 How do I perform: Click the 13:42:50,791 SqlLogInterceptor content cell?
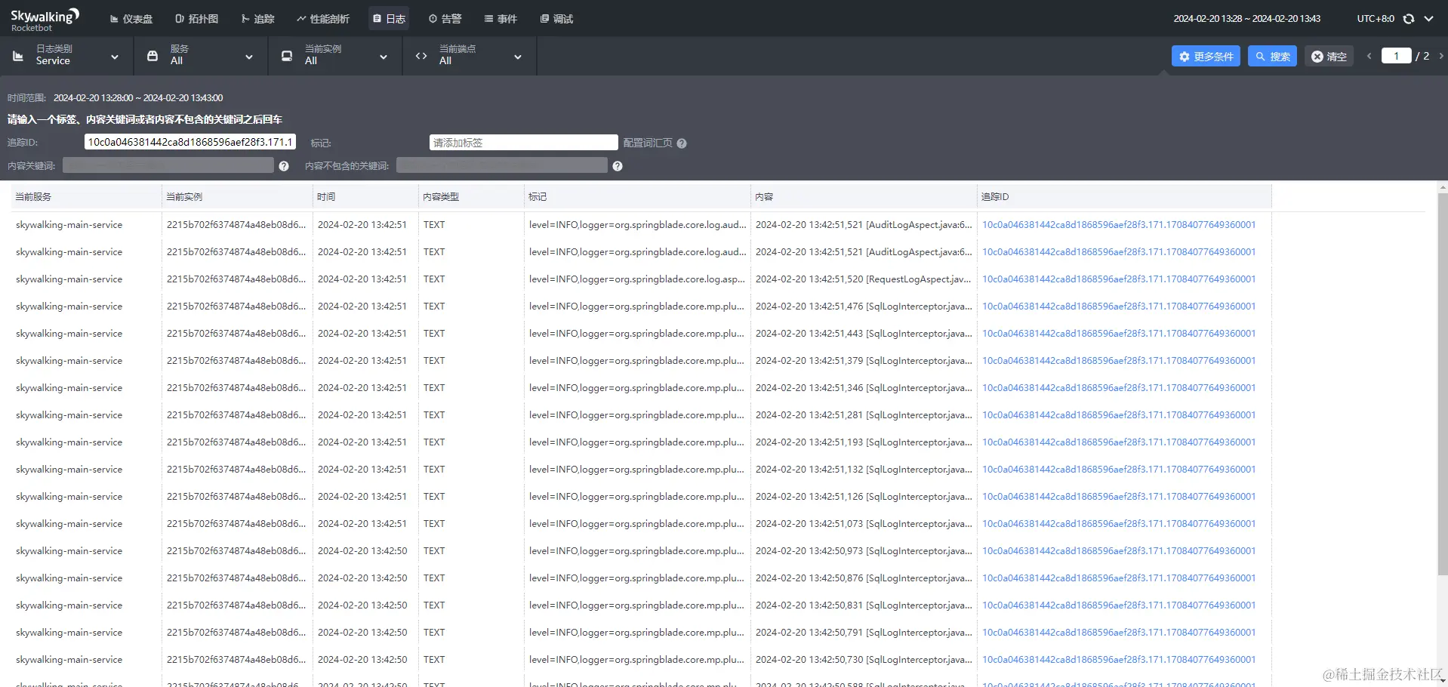pos(864,633)
